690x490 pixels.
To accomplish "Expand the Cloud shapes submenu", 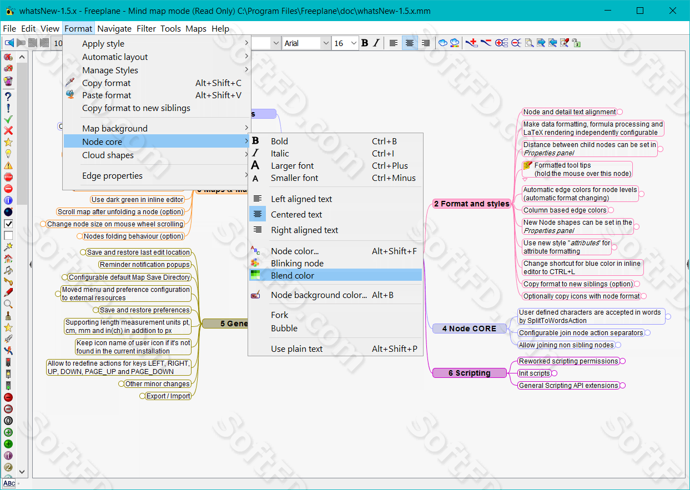I will coord(157,155).
